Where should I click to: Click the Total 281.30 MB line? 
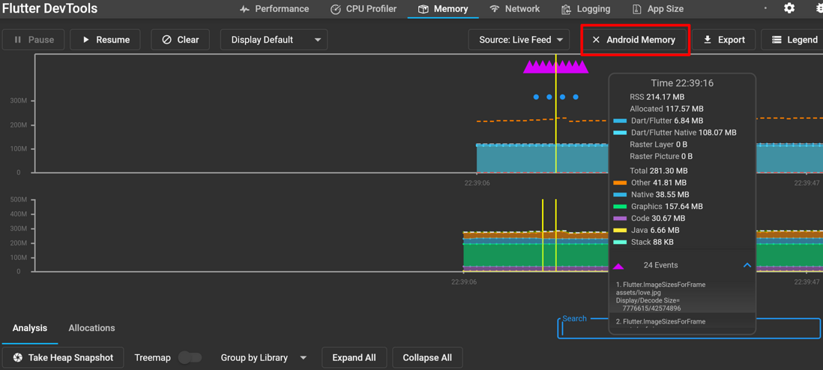(x=659, y=171)
